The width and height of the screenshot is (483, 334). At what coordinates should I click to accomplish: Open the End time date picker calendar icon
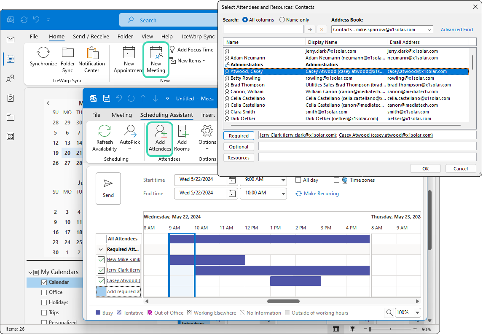click(232, 194)
